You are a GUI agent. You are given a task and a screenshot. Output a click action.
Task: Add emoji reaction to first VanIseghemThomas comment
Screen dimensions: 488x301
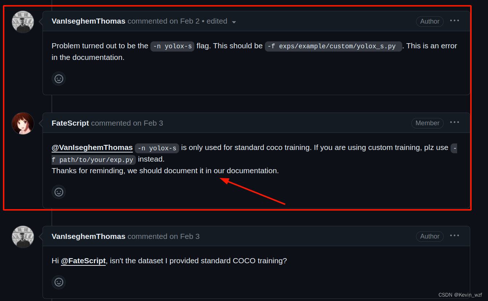pos(59,78)
